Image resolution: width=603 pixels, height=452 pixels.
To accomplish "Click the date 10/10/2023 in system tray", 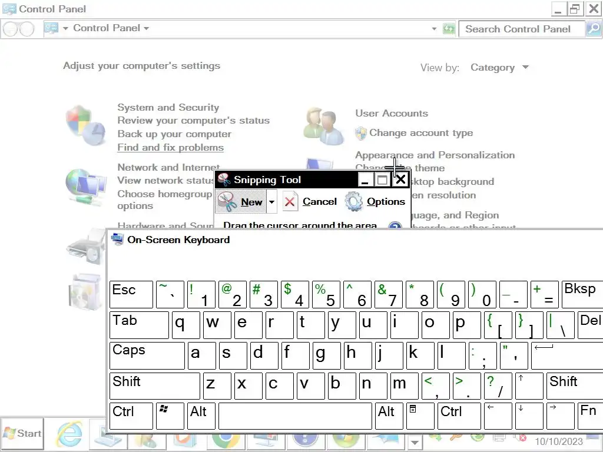I will point(558,441).
